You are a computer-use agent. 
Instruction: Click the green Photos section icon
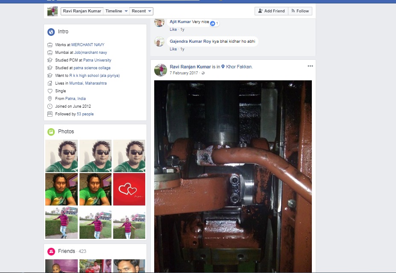tap(51, 132)
